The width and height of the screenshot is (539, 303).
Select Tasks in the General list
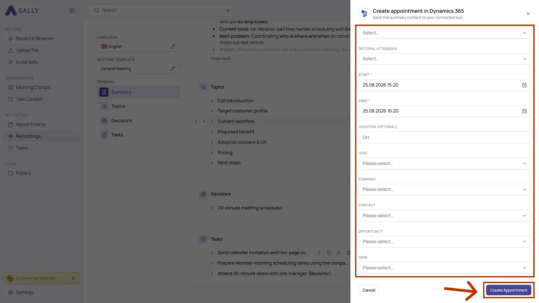point(138,135)
